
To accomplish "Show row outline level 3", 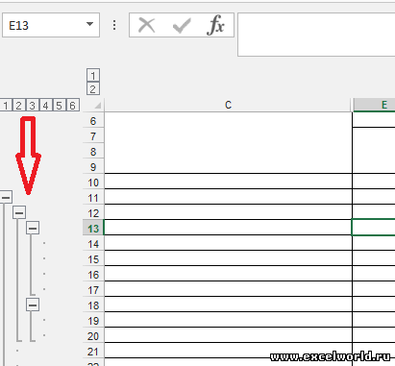I will tap(33, 105).
